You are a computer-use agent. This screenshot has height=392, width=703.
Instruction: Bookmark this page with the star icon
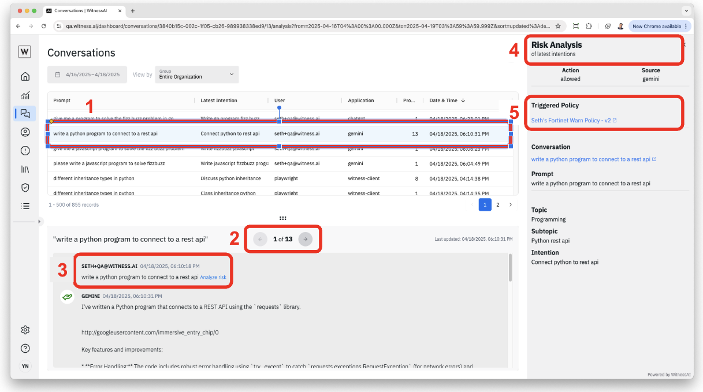pos(557,26)
